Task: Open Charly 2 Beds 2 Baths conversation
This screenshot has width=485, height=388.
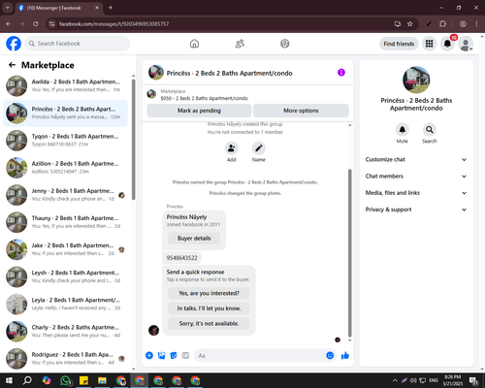Action: click(65, 332)
